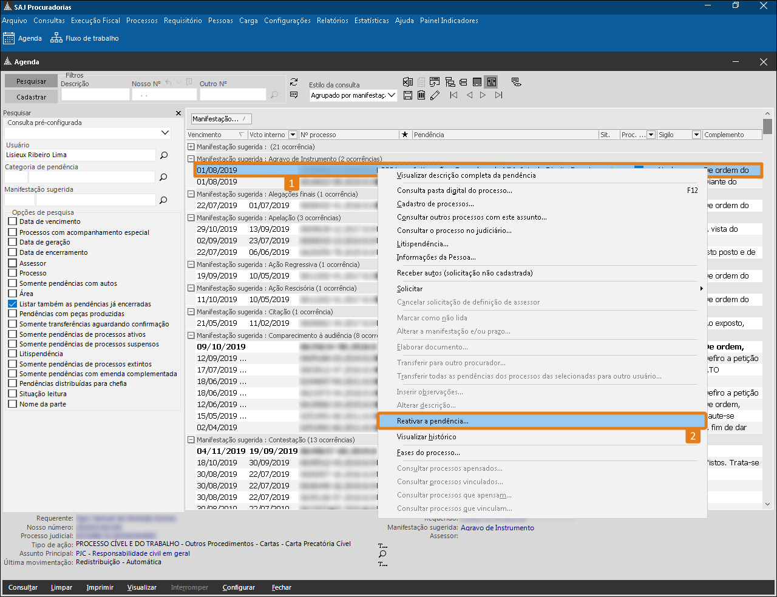Check Processos com acompanhamento especial

pyautogui.click(x=13, y=232)
